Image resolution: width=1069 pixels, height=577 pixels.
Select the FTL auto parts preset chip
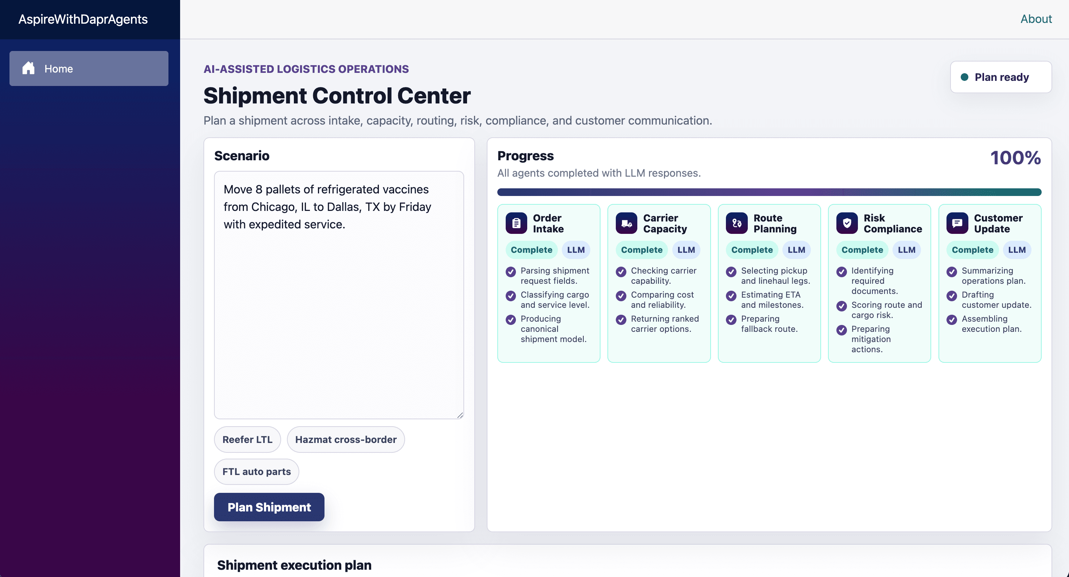click(x=256, y=472)
